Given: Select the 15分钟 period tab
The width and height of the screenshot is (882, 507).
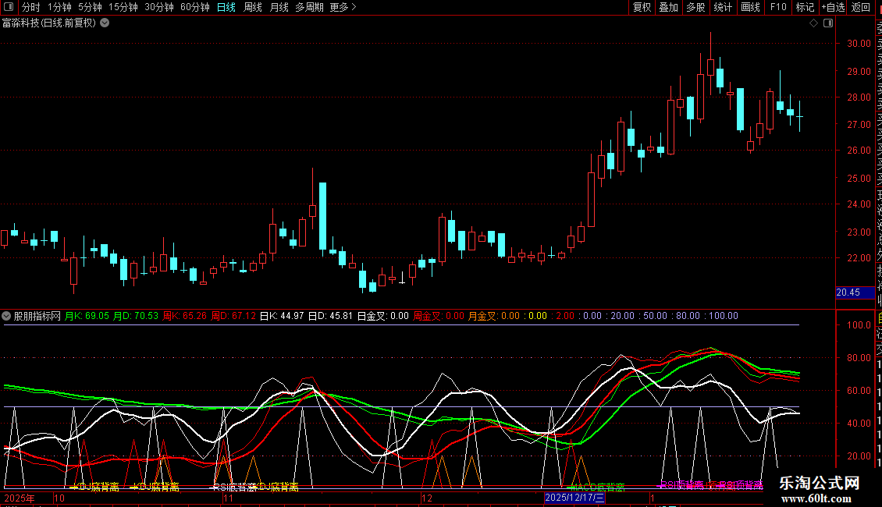Looking at the screenshot, I should tap(123, 7).
